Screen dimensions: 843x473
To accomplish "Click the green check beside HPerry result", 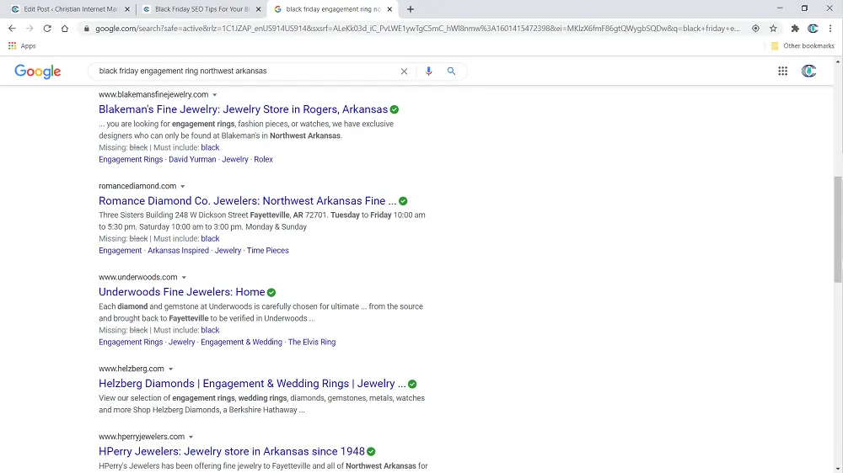I will pyautogui.click(x=371, y=451).
